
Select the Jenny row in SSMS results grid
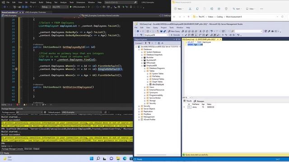pyautogui.click(x=199, y=107)
